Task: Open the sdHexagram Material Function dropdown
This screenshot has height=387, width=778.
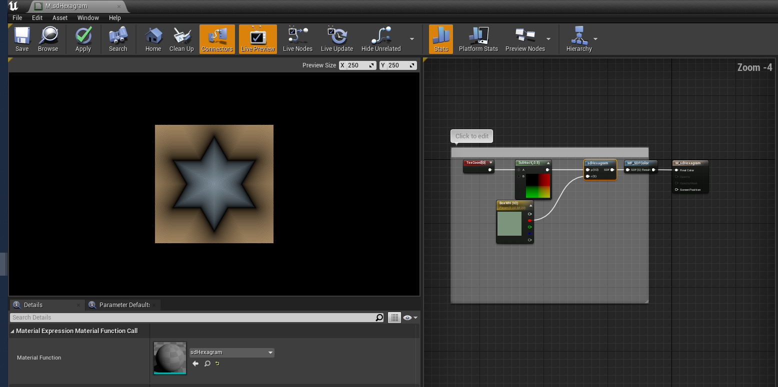Action: (x=270, y=353)
